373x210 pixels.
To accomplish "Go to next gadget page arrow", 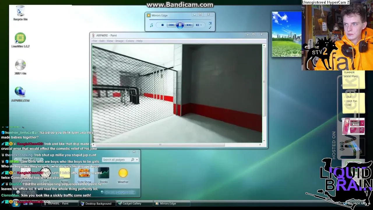I will pyautogui.click(x=42, y=160).
